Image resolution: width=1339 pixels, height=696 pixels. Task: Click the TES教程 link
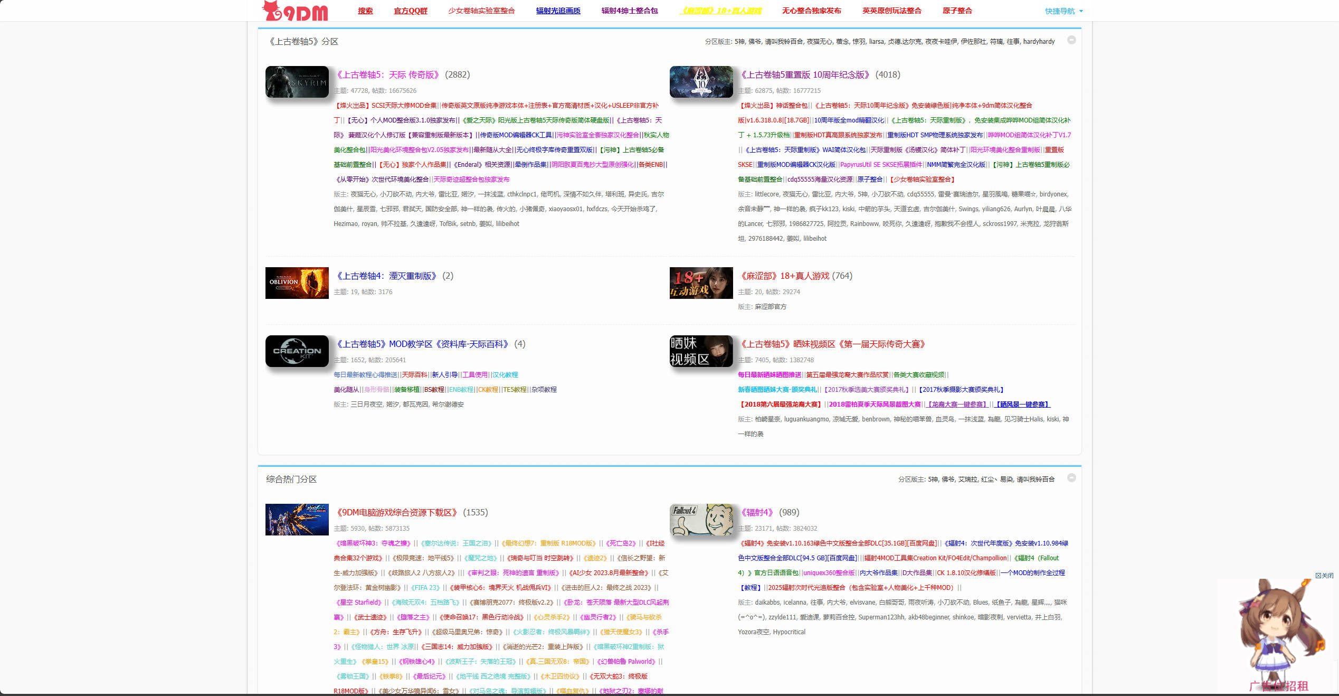pos(515,390)
